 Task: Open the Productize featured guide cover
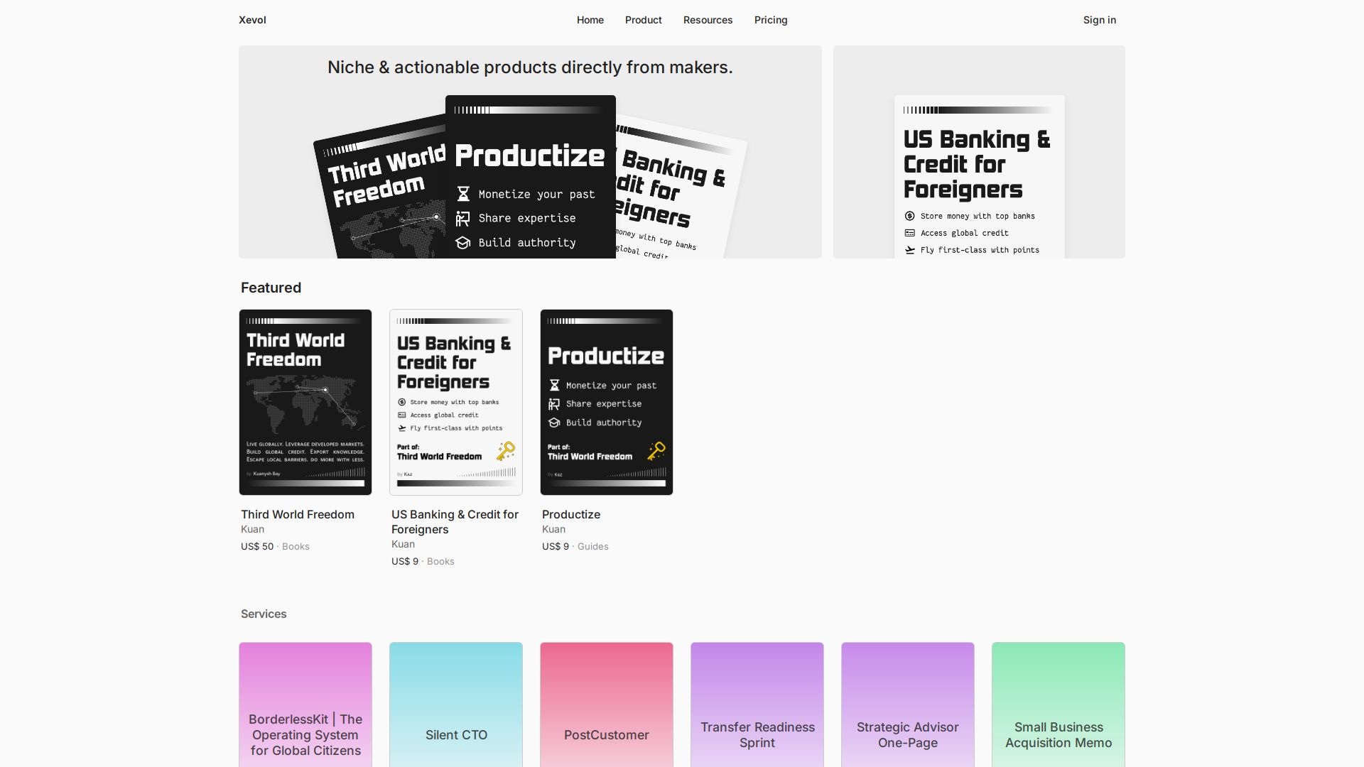(607, 402)
